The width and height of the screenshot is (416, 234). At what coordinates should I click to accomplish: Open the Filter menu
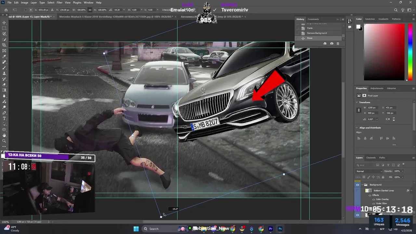(x=59, y=3)
